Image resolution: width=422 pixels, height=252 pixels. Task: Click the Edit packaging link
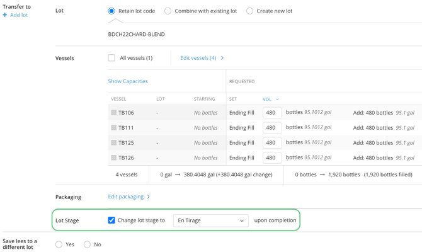(x=126, y=197)
